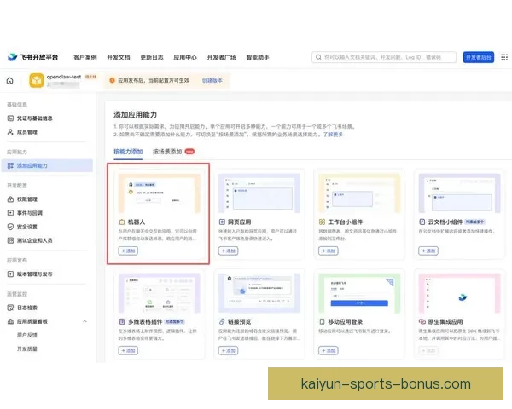Collapse the 应用质量看板 section chevron
The image size is (512, 409).
click(x=84, y=321)
